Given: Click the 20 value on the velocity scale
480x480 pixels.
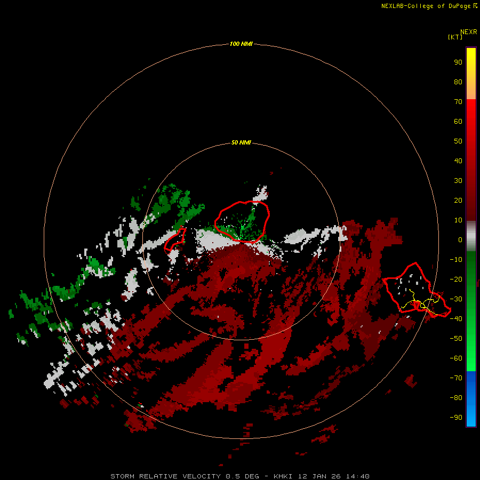Looking at the screenshot, I should [x=458, y=200].
